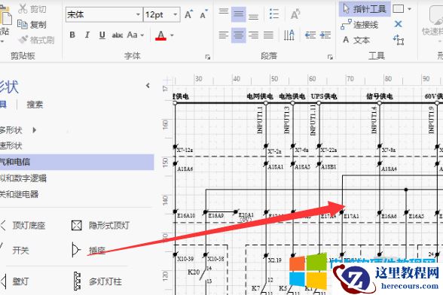Pick the 隐形式顶灯 shape
Image resolution: width=443 pixels, height=295 pixels.
101,225
